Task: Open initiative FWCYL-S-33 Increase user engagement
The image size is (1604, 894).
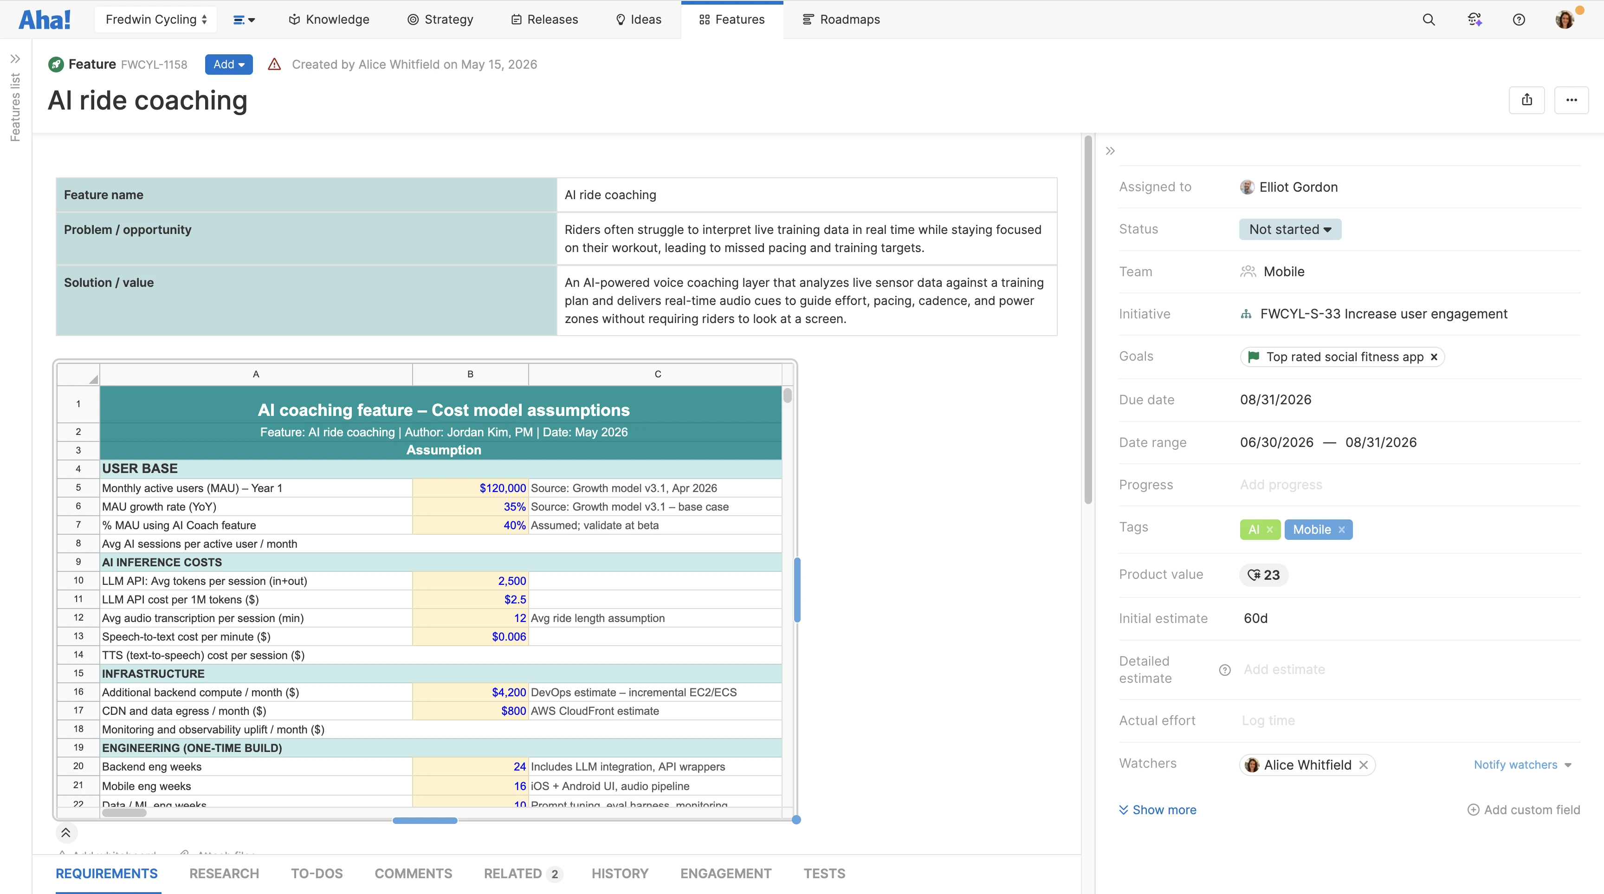Action: coord(1384,314)
